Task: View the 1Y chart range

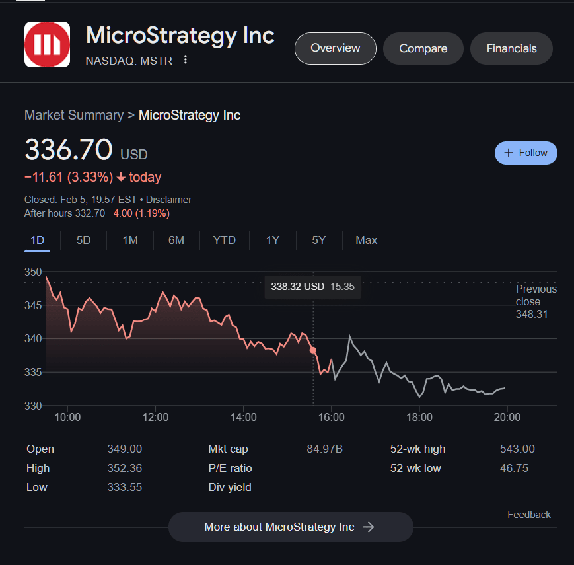Action: pyautogui.click(x=273, y=240)
